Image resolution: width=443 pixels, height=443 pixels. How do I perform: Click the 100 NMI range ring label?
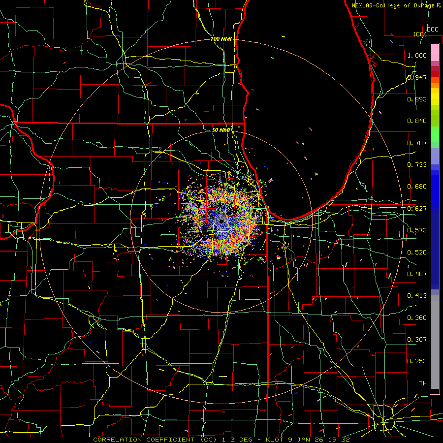(221, 39)
